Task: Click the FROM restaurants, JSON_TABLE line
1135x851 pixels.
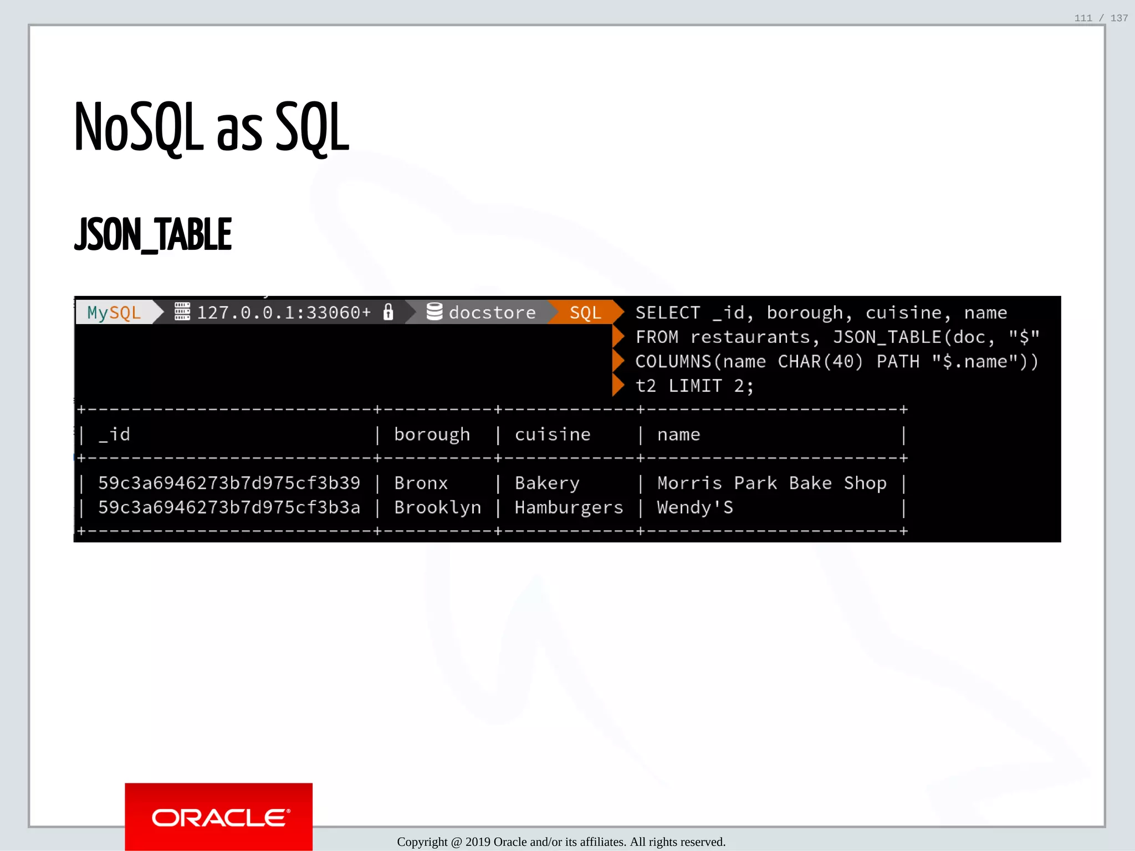Action: [837, 337]
